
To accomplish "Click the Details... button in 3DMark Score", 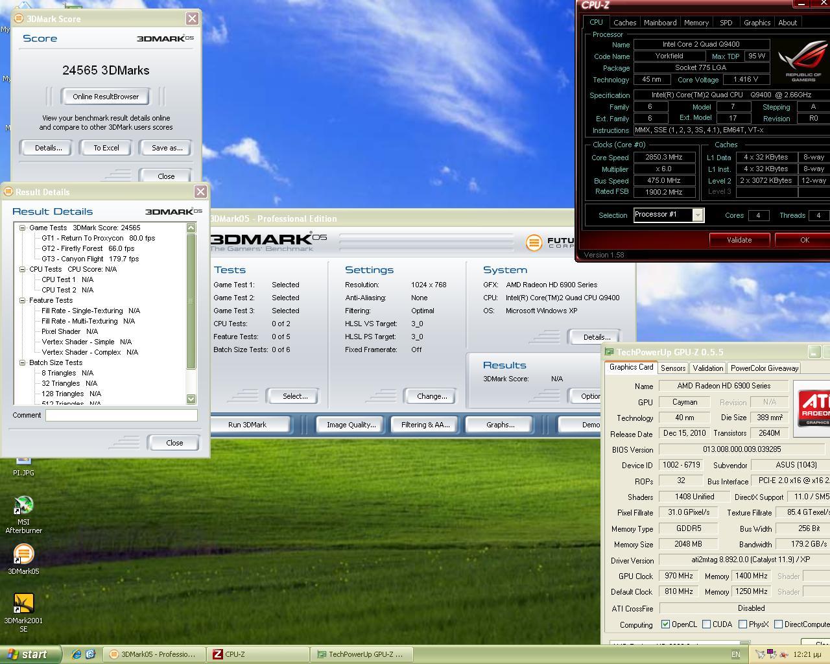I will 49,148.
